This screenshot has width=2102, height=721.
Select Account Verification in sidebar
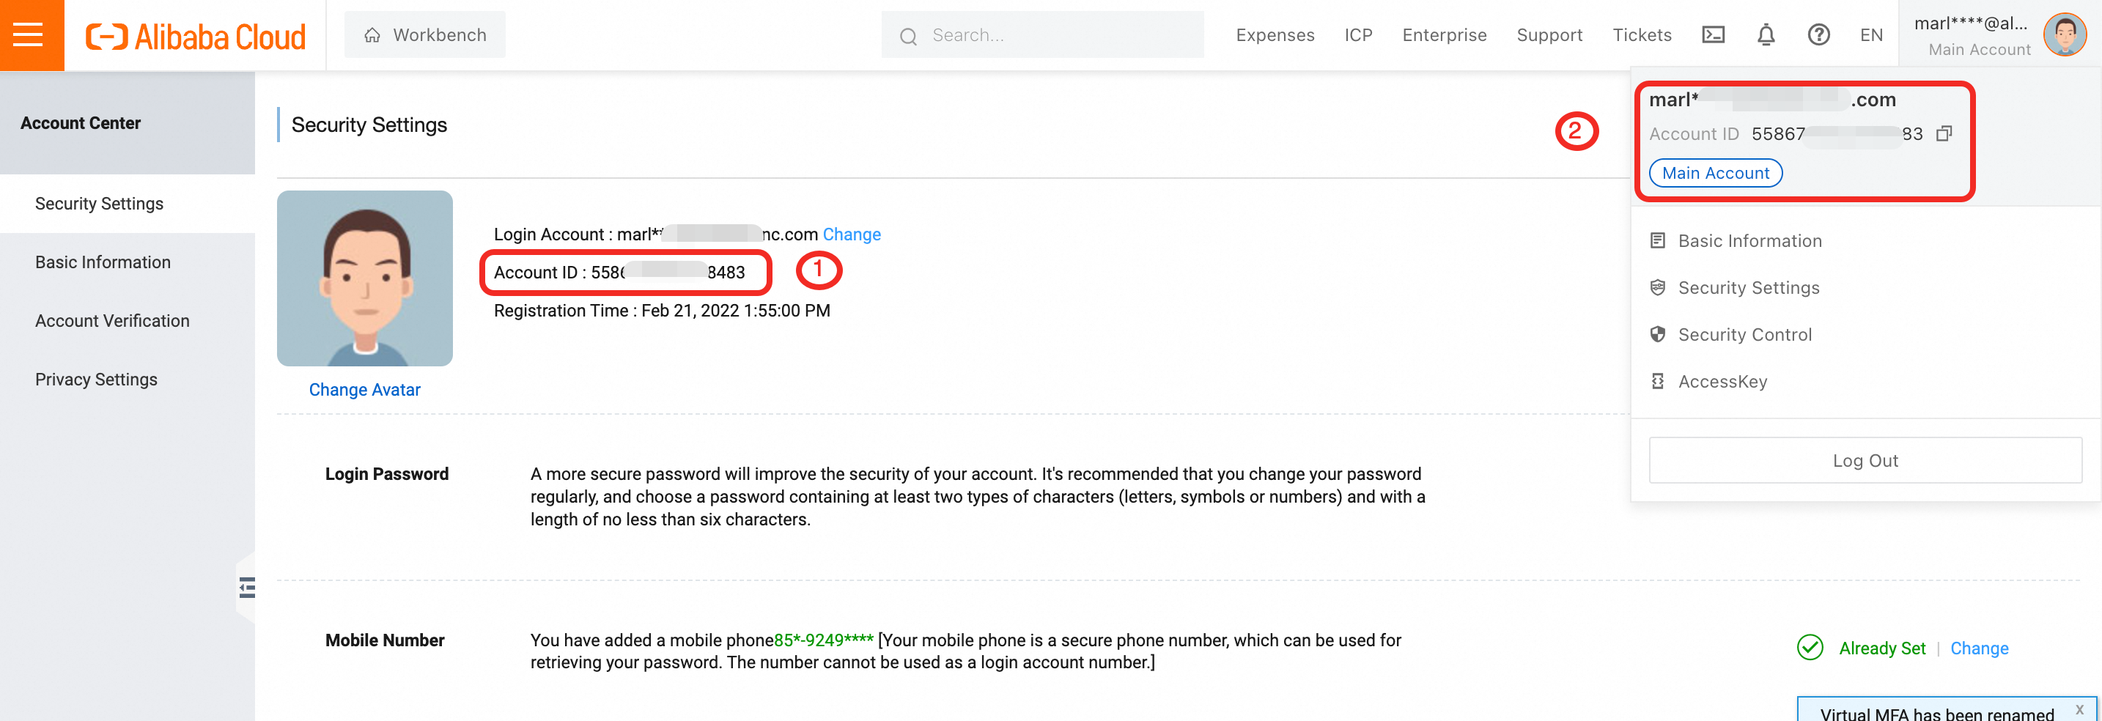click(x=128, y=322)
